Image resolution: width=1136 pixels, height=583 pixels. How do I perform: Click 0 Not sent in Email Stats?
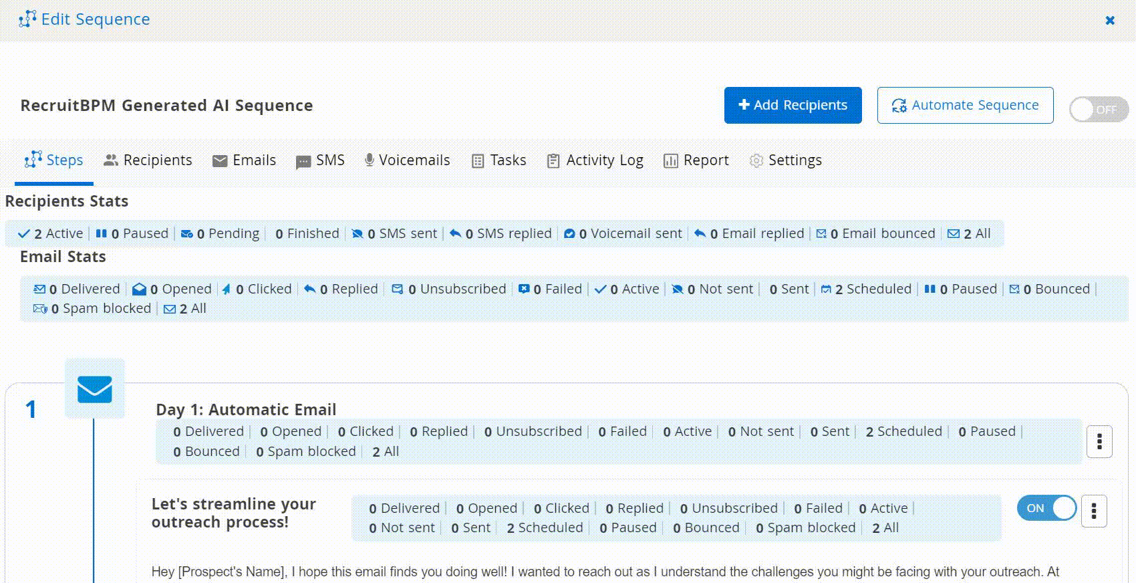point(712,289)
